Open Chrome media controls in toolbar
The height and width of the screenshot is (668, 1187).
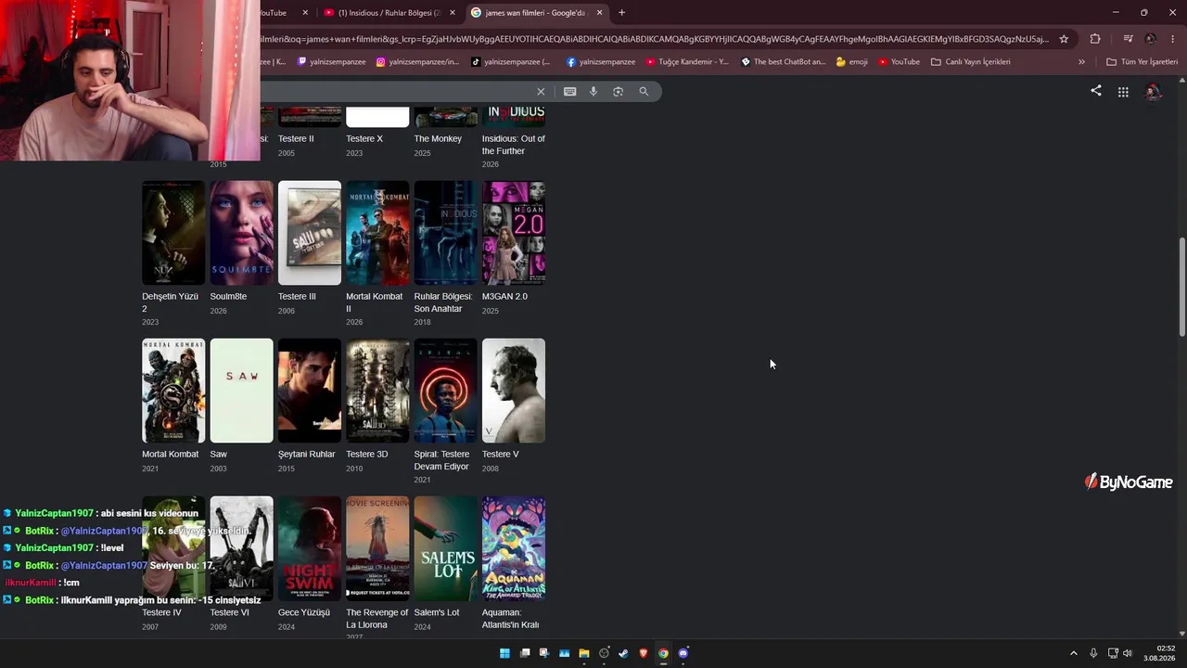[x=1128, y=39]
